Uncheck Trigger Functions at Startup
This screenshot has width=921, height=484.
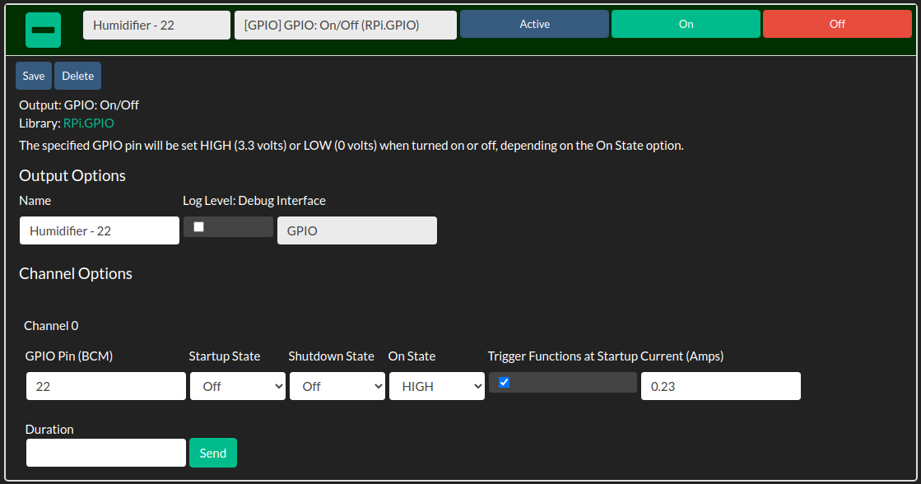(x=504, y=383)
